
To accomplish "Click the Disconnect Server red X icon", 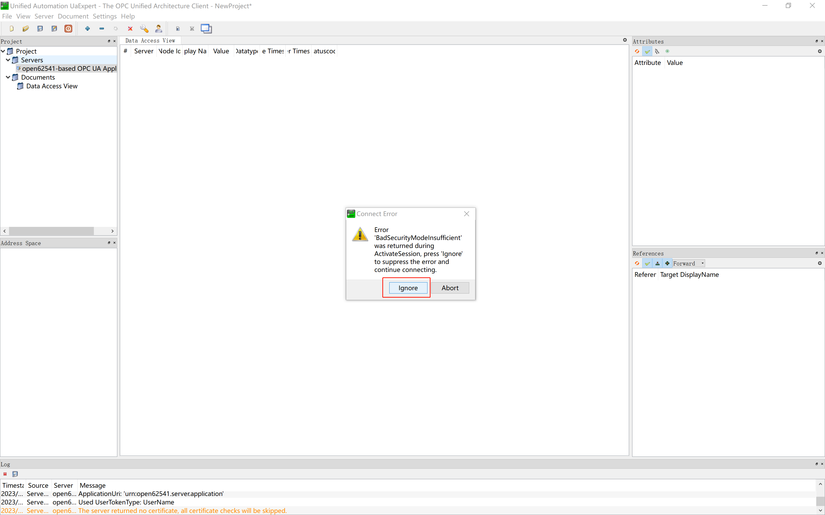I will [x=130, y=29].
